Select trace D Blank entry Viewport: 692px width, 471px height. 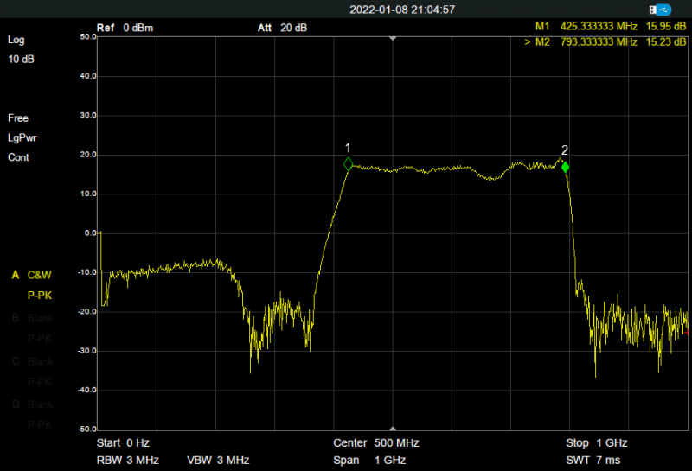[x=32, y=404]
